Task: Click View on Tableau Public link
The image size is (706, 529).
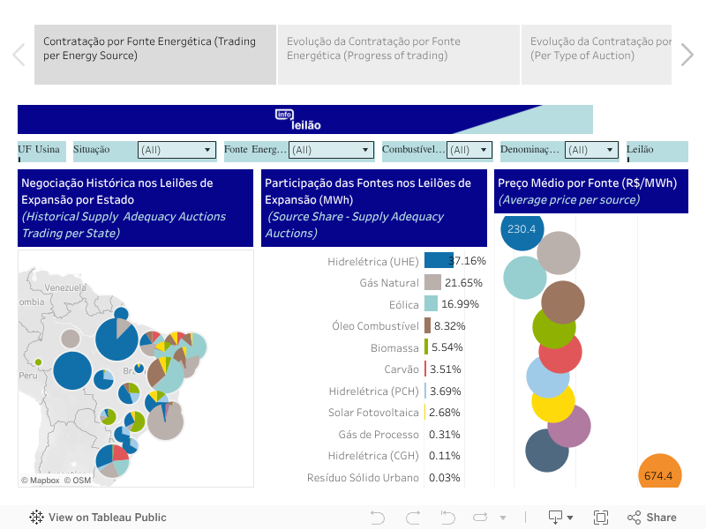Action: 107,518
